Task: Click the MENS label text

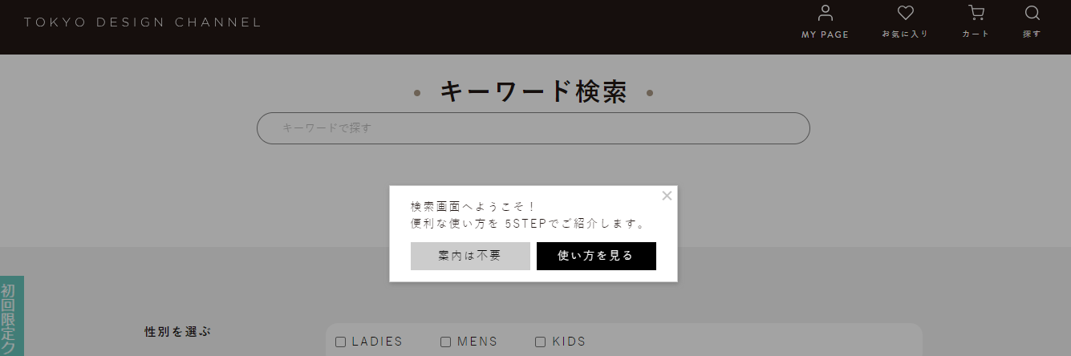Action: 477,342
